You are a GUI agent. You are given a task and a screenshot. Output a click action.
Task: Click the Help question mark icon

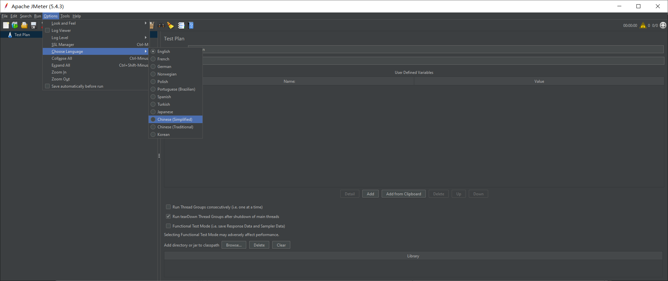[191, 25]
